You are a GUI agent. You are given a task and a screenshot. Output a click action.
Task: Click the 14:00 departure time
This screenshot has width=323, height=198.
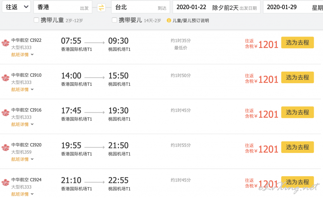pyautogui.click(x=71, y=76)
